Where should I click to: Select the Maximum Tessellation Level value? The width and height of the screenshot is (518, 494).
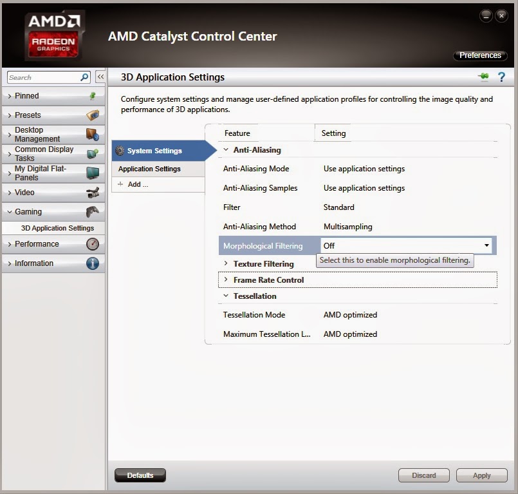coord(350,334)
